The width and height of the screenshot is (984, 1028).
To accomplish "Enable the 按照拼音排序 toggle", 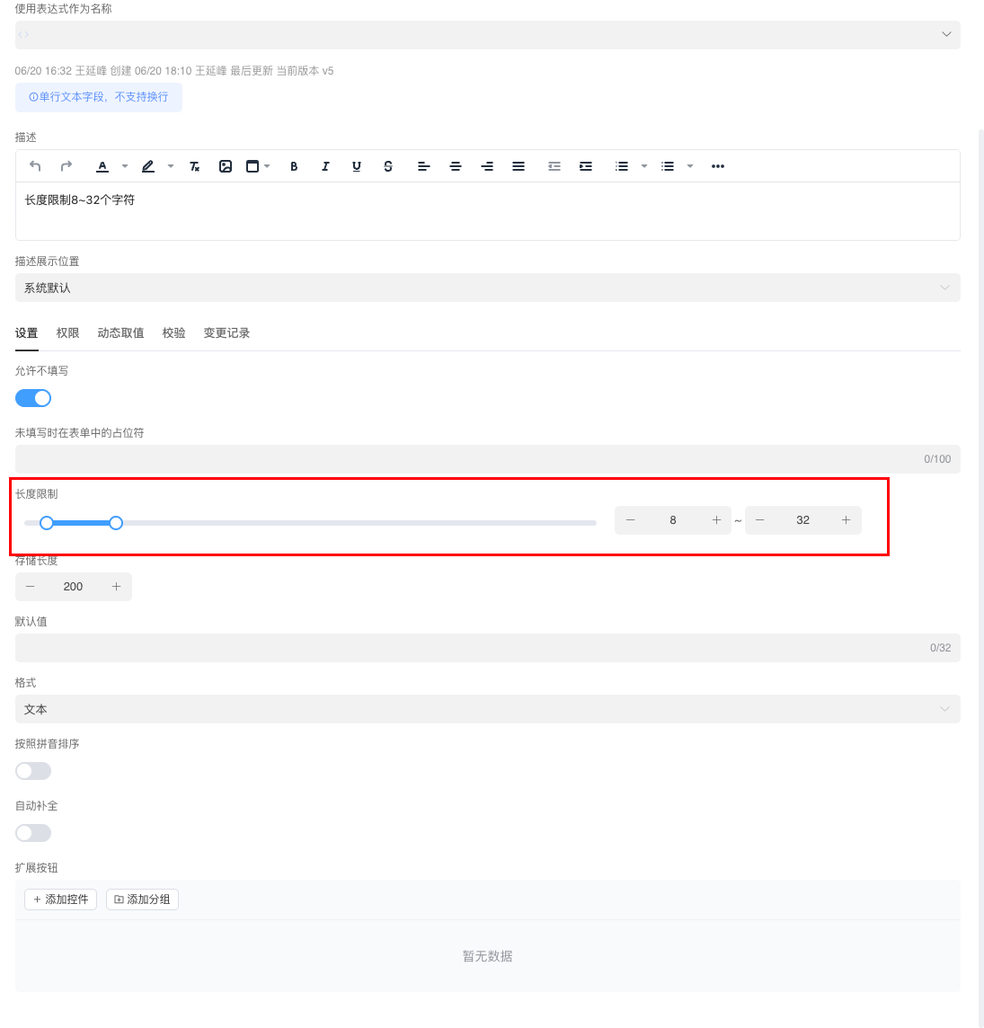I will (x=33, y=771).
